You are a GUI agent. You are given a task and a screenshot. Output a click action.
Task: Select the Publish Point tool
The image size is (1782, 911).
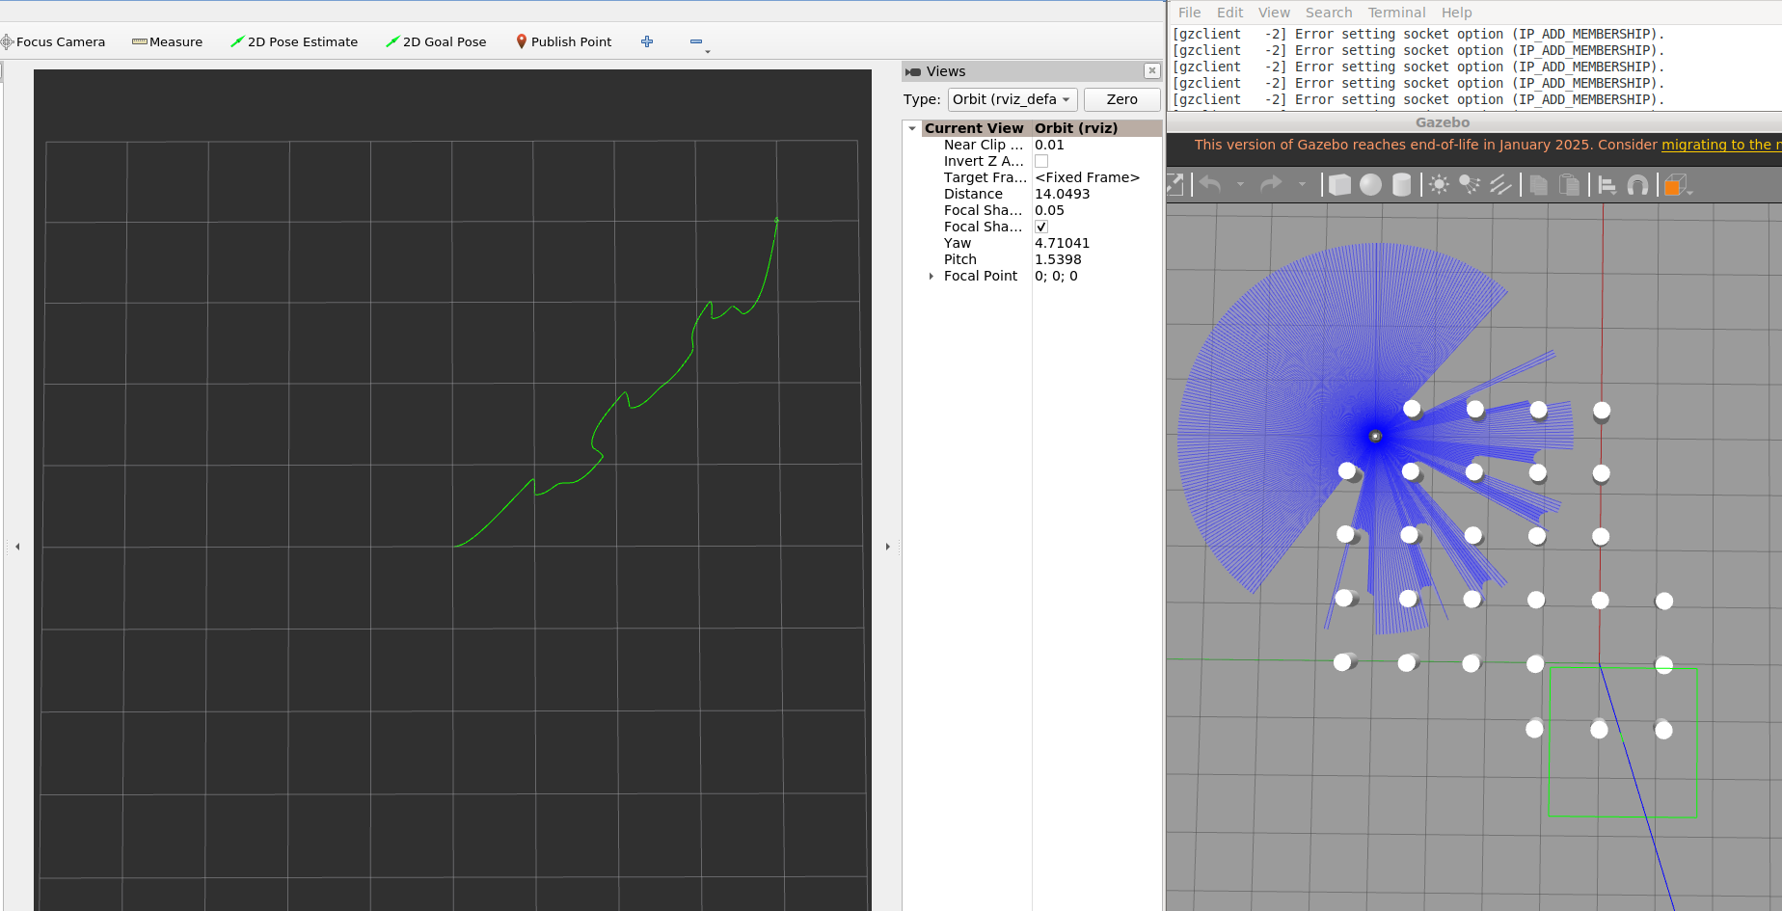(x=564, y=41)
